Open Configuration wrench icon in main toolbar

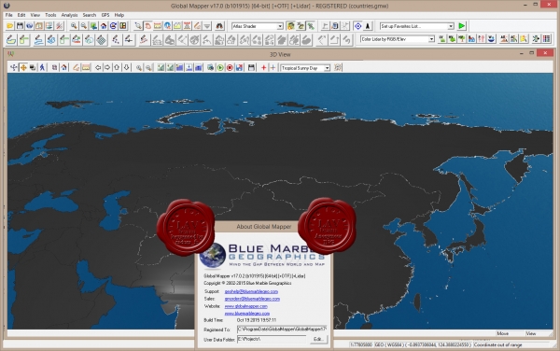point(60,26)
